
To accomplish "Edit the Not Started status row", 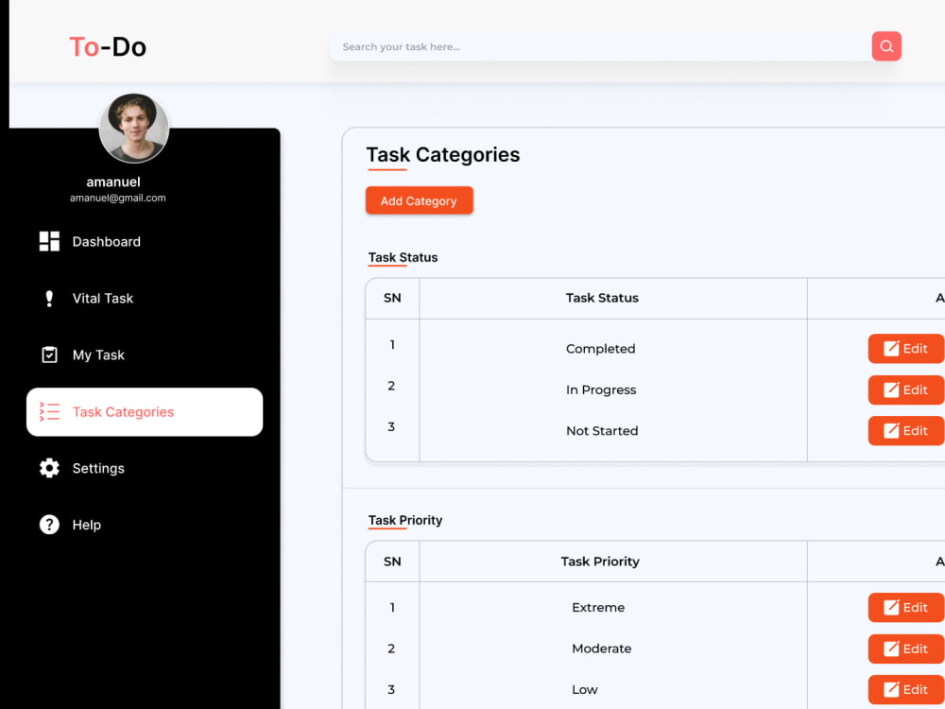I will [906, 430].
